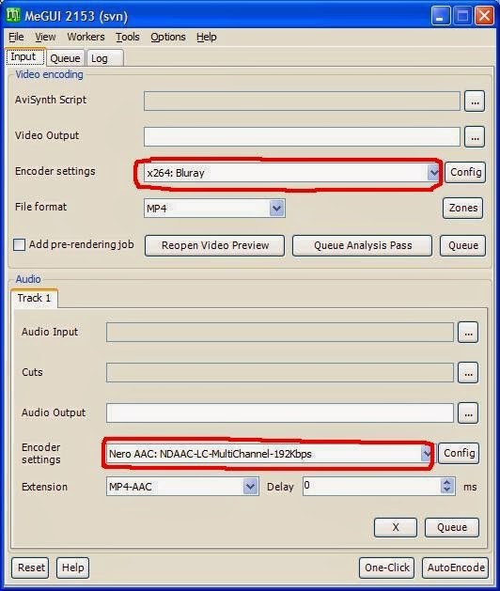The image size is (500, 591).
Task: Minimize the MeGUI window
Action: (440, 16)
